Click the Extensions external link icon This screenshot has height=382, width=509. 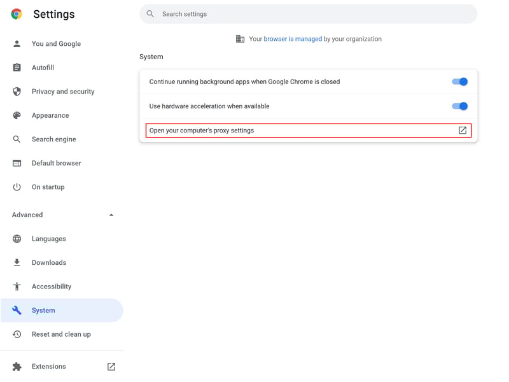pyautogui.click(x=111, y=367)
